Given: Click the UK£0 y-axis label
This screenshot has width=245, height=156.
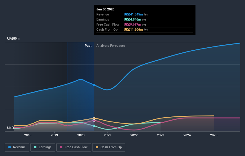Looking at the screenshot, I should pos(11,128).
